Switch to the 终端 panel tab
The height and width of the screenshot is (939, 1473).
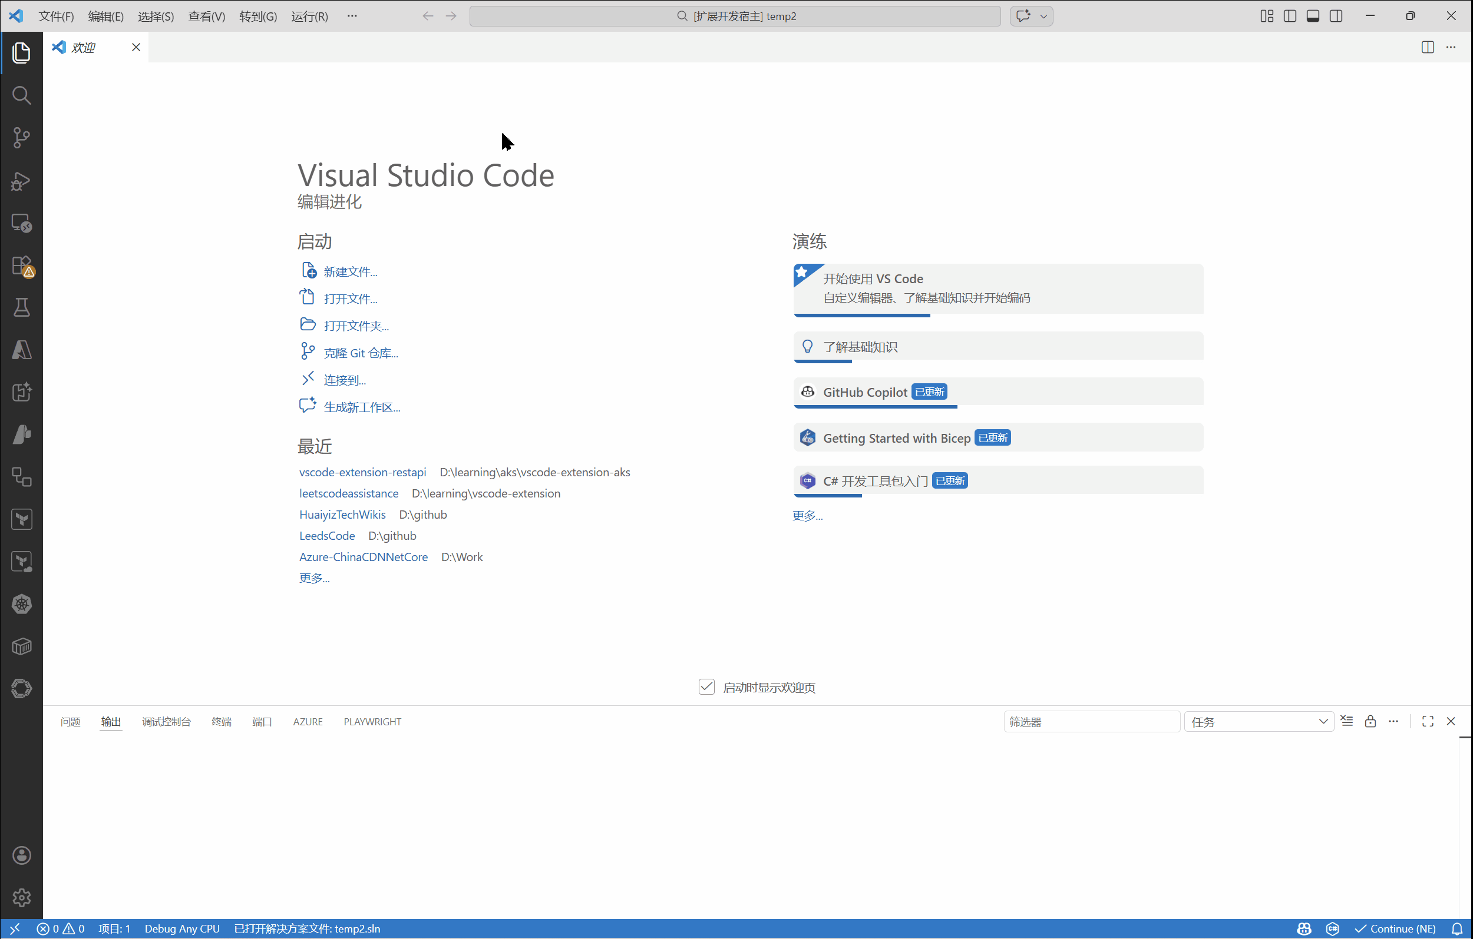click(222, 721)
